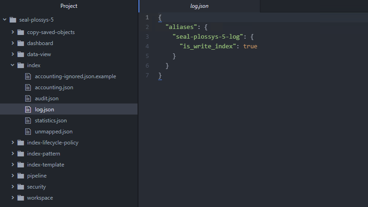Click the security folder icon

21,187
